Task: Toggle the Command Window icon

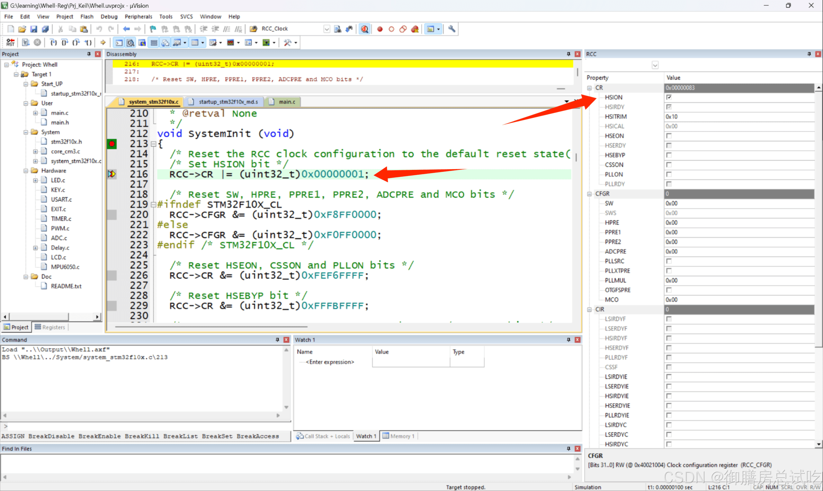Action: [x=119, y=42]
